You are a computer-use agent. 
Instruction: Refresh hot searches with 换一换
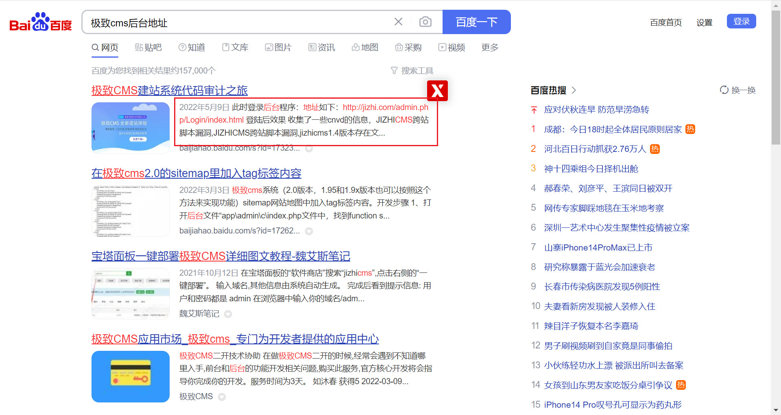(x=737, y=90)
